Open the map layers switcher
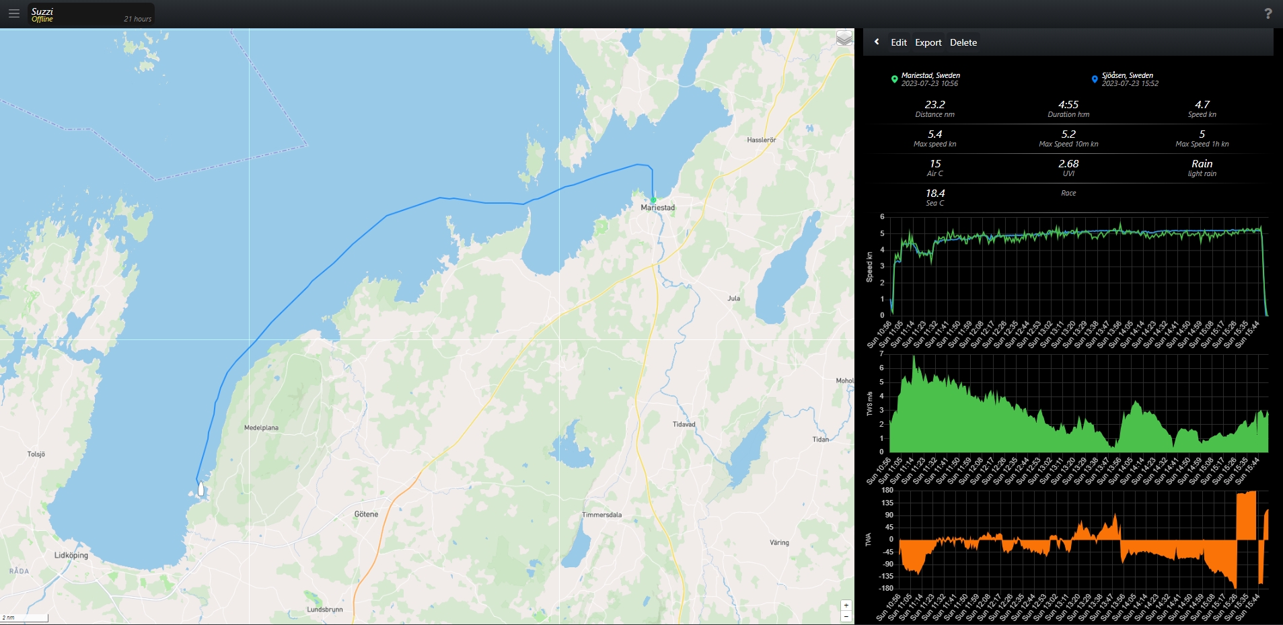Image resolution: width=1283 pixels, height=625 pixels. tap(844, 38)
